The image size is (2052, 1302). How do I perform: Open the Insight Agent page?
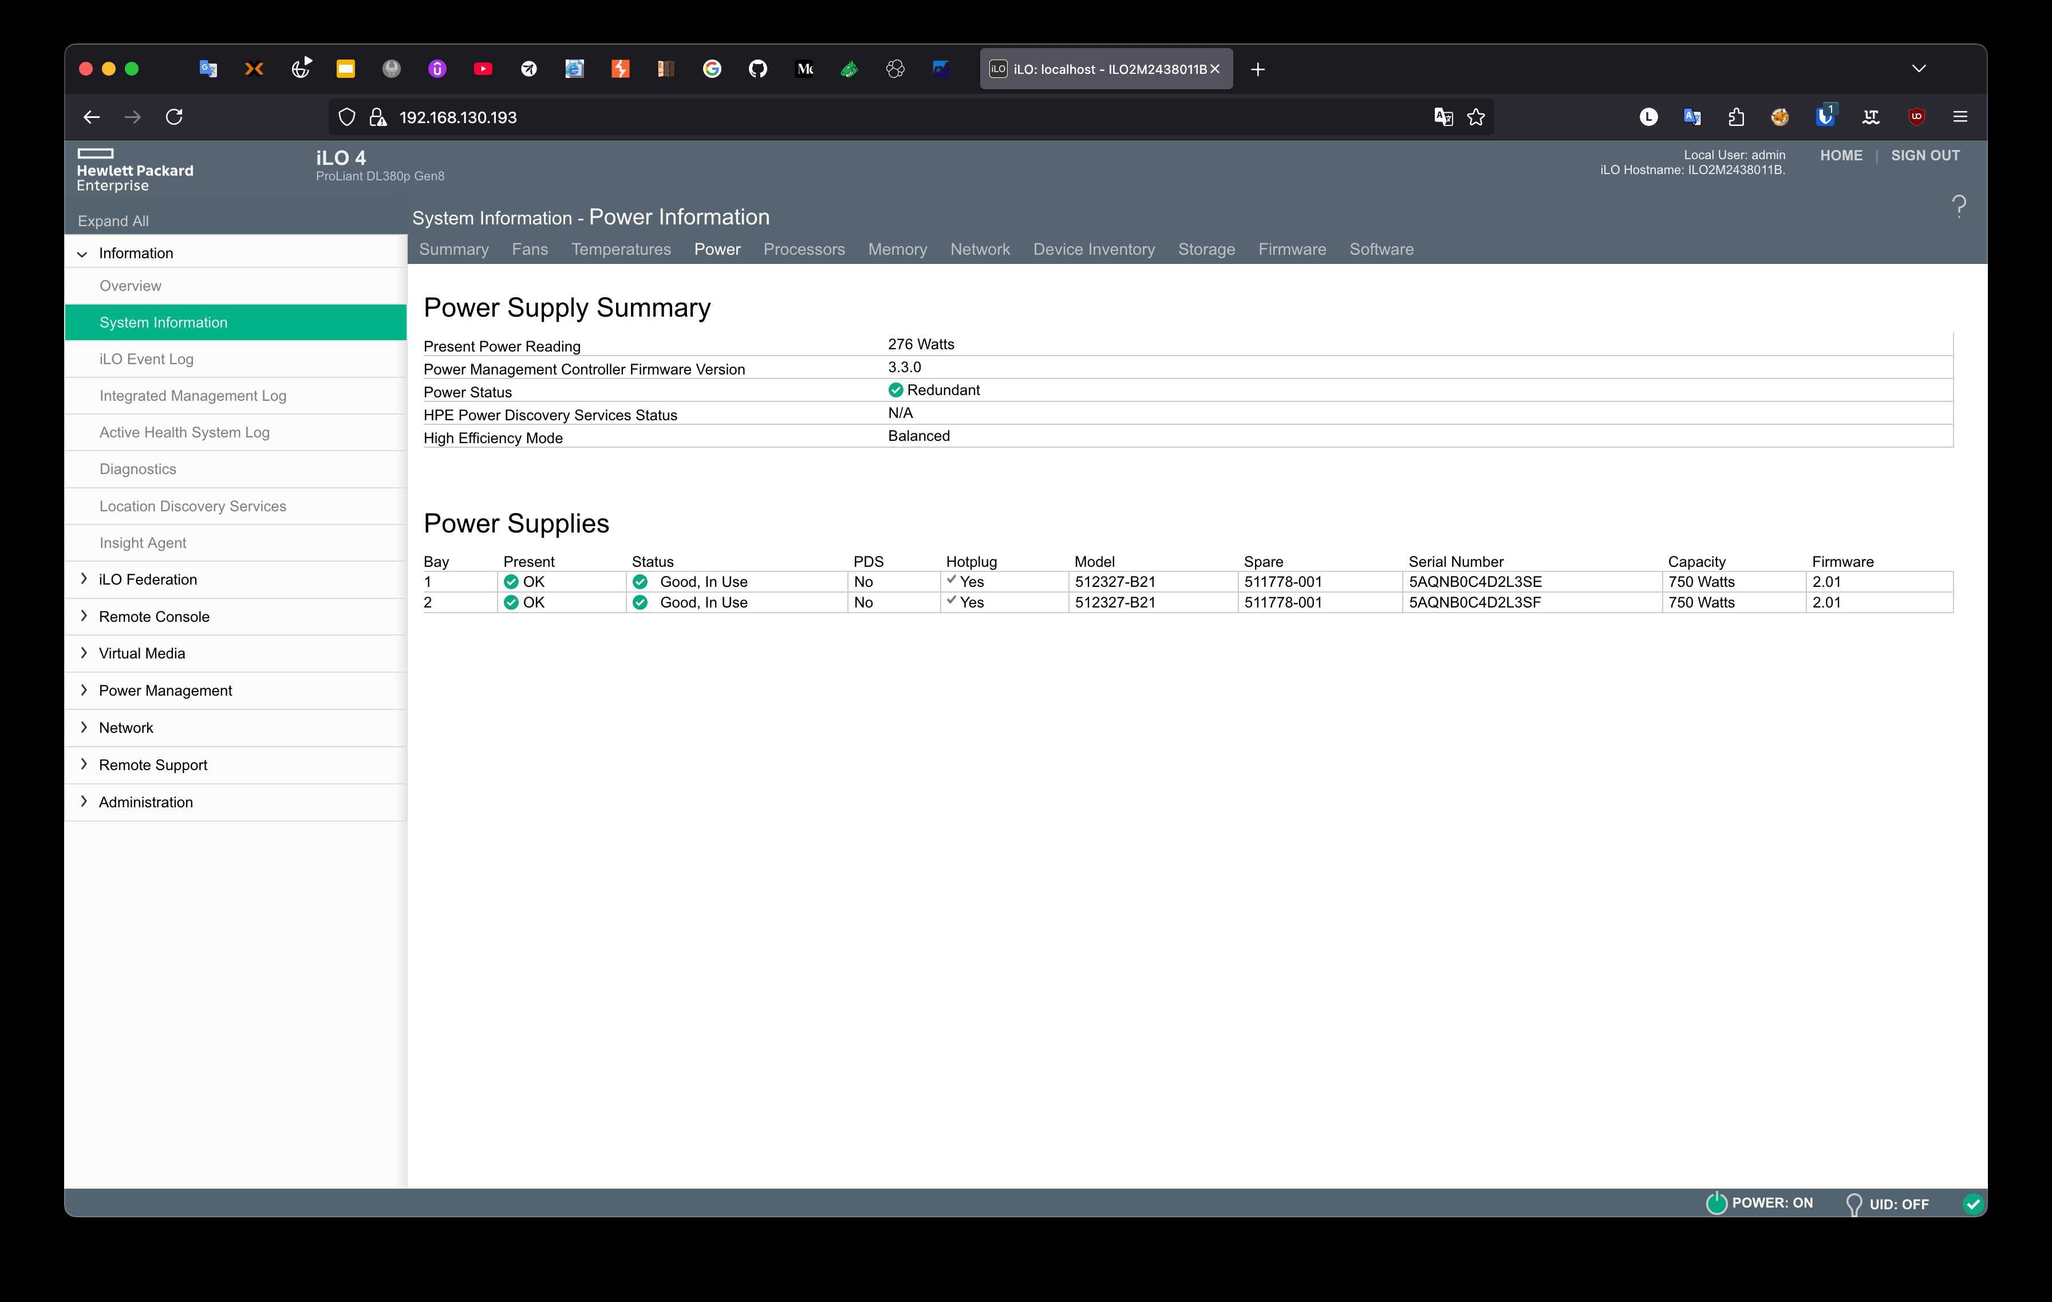tap(235, 543)
